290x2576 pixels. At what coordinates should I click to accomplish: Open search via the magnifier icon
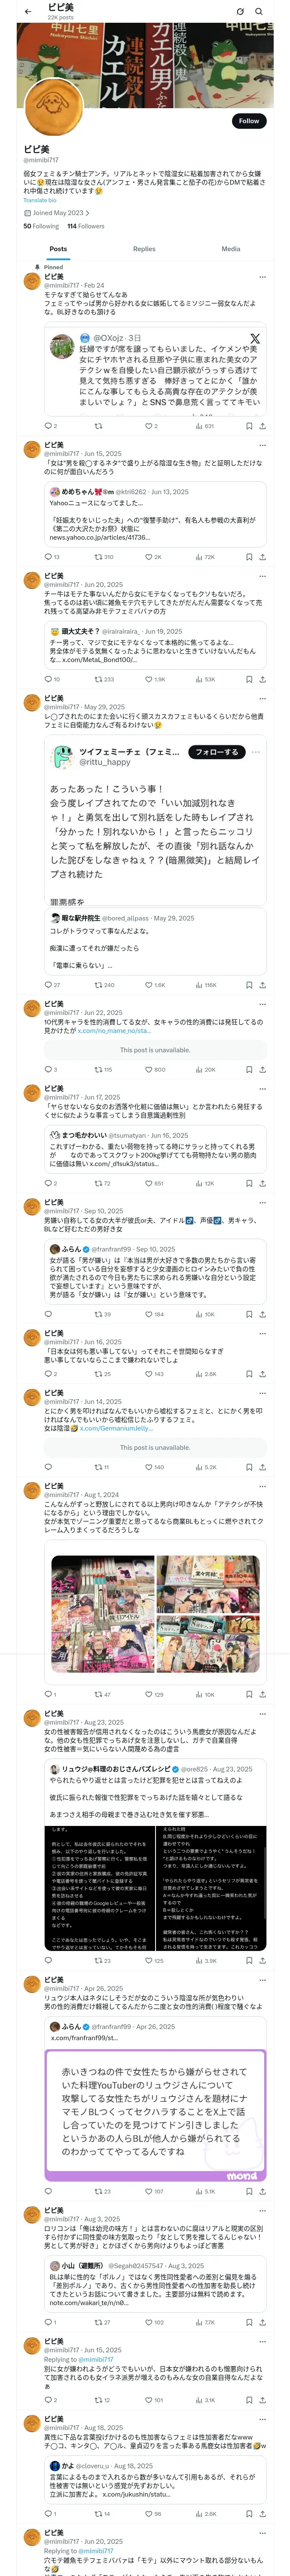point(258,11)
